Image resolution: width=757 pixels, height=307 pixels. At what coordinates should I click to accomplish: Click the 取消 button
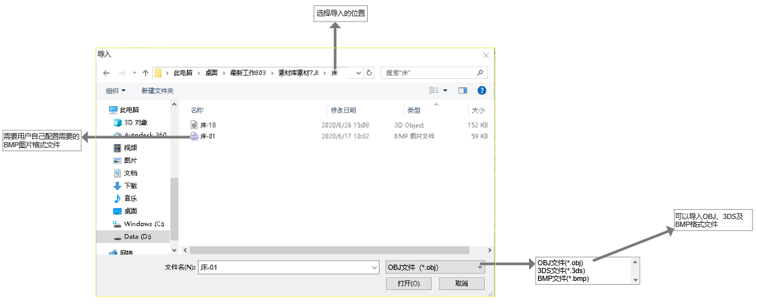[x=462, y=284]
